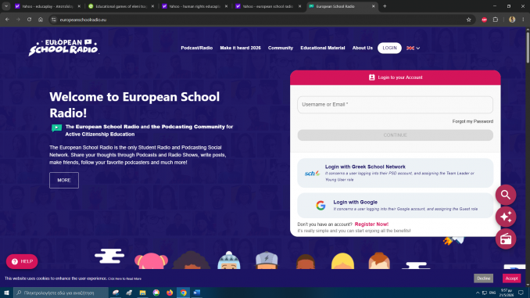
Task: Click the sparkle AI assistant floating button
Action: pos(506,217)
